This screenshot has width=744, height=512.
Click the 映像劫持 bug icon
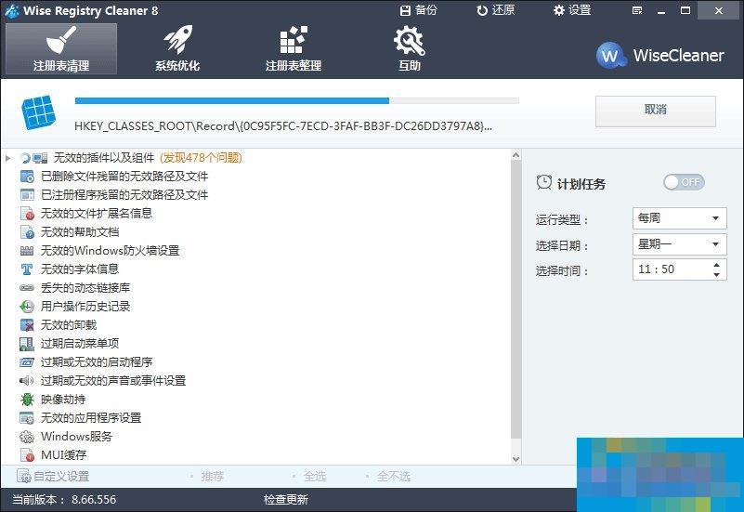[x=27, y=399]
